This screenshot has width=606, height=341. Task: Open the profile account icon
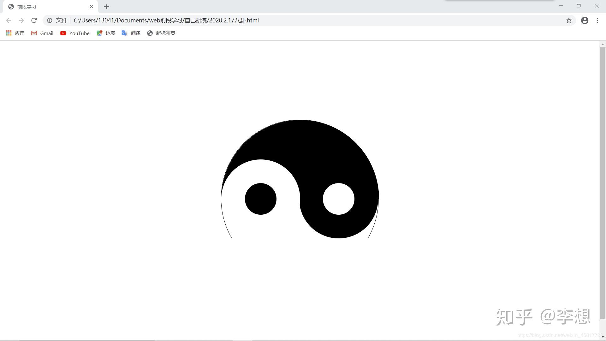(x=585, y=21)
